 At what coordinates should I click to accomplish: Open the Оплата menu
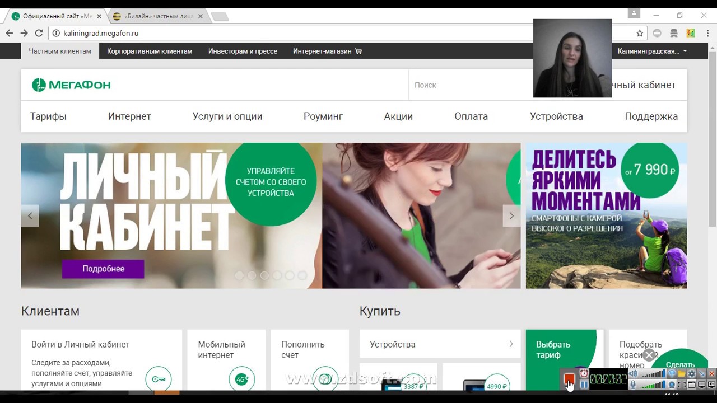point(471,116)
